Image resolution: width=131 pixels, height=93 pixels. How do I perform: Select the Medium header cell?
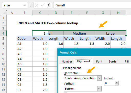click(79, 33)
